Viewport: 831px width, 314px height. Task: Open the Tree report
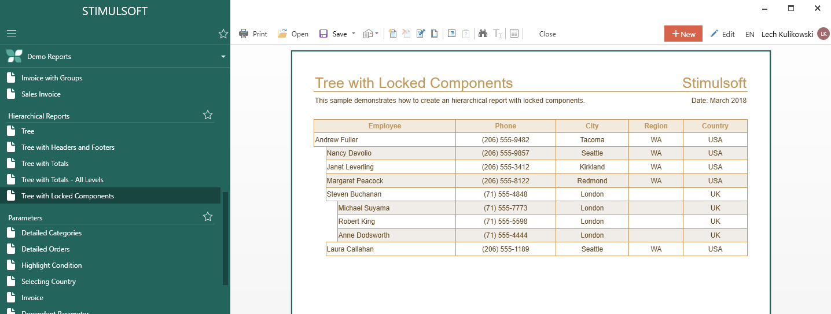pyautogui.click(x=28, y=131)
